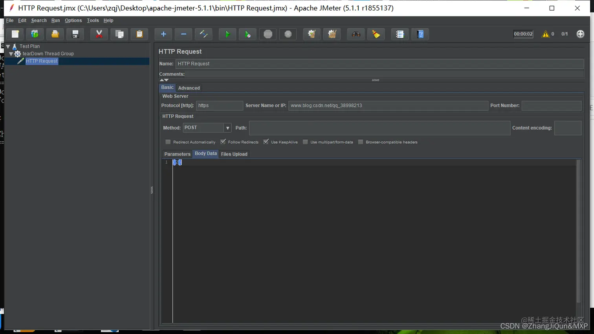Click the Name input field
Image resolution: width=594 pixels, height=334 pixels.
click(379, 64)
